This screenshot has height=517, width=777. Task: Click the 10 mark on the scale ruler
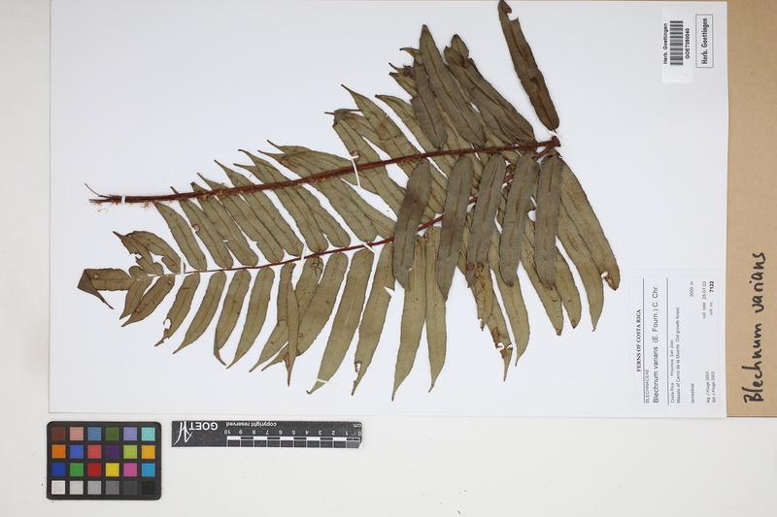click(226, 433)
